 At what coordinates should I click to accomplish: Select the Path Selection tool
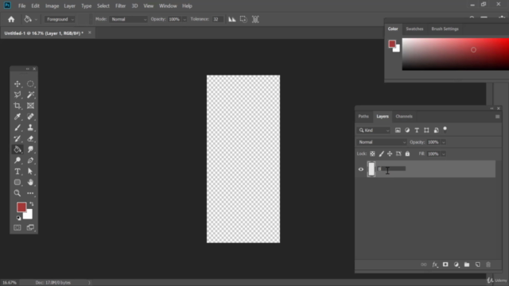pyautogui.click(x=30, y=172)
